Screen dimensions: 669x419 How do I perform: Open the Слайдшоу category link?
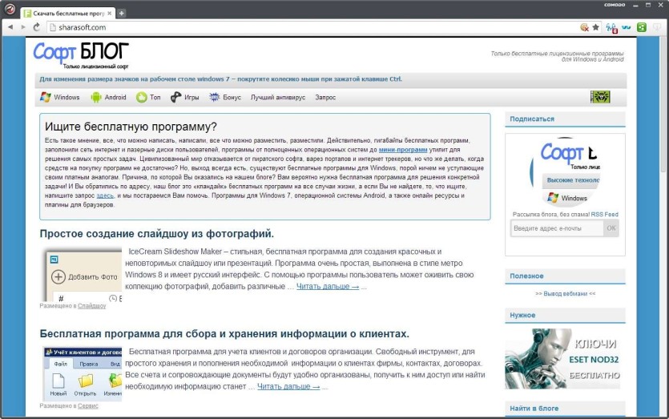(91, 306)
